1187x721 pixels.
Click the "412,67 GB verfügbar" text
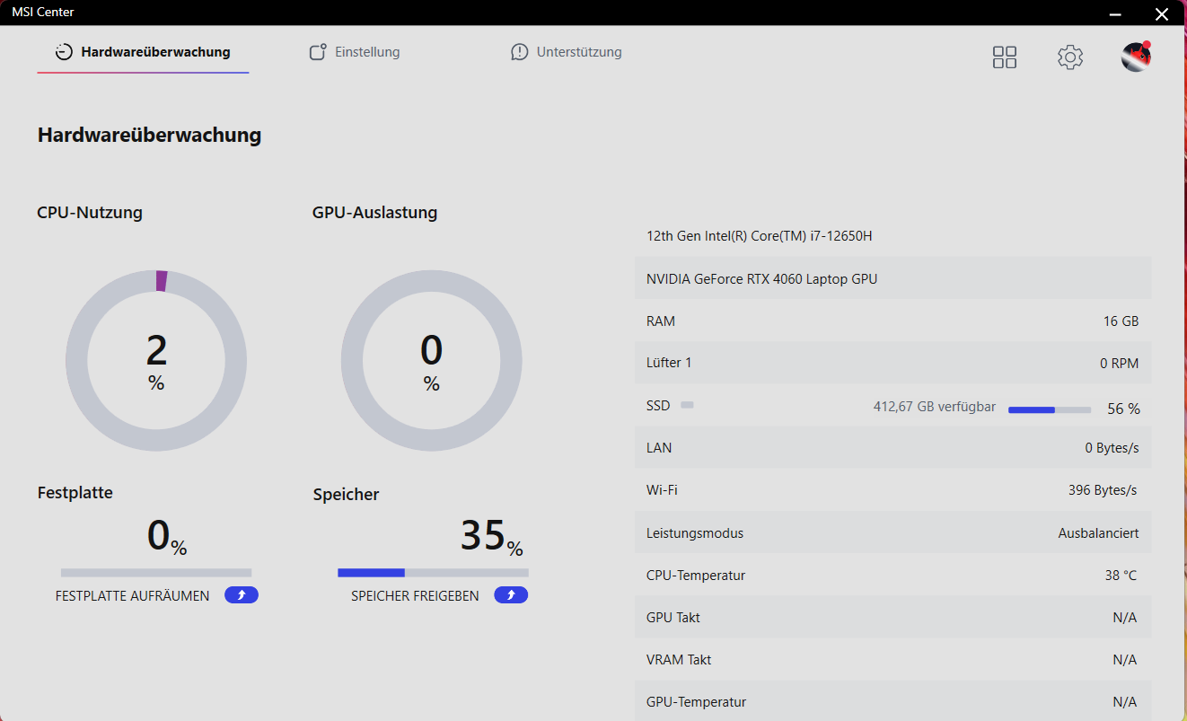[x=935, y=407]
